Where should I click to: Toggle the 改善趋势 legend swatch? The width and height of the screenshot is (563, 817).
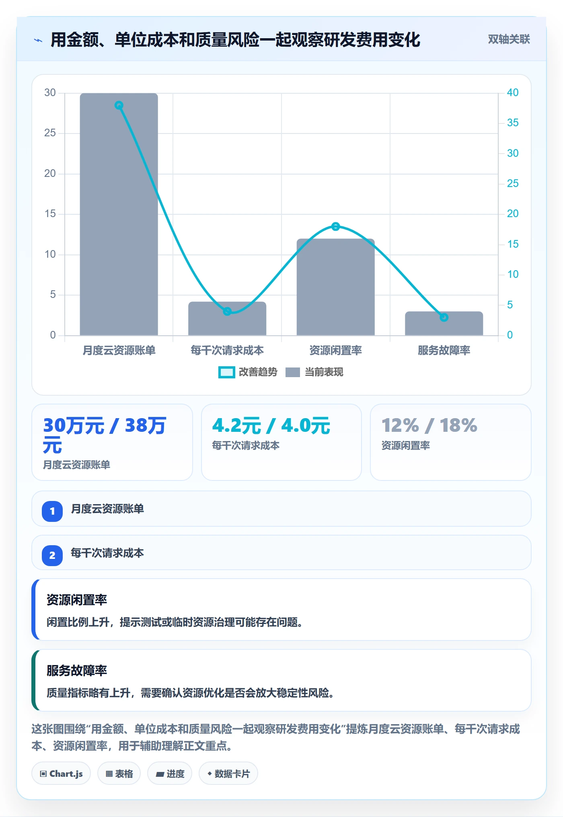tap(226, 372)
